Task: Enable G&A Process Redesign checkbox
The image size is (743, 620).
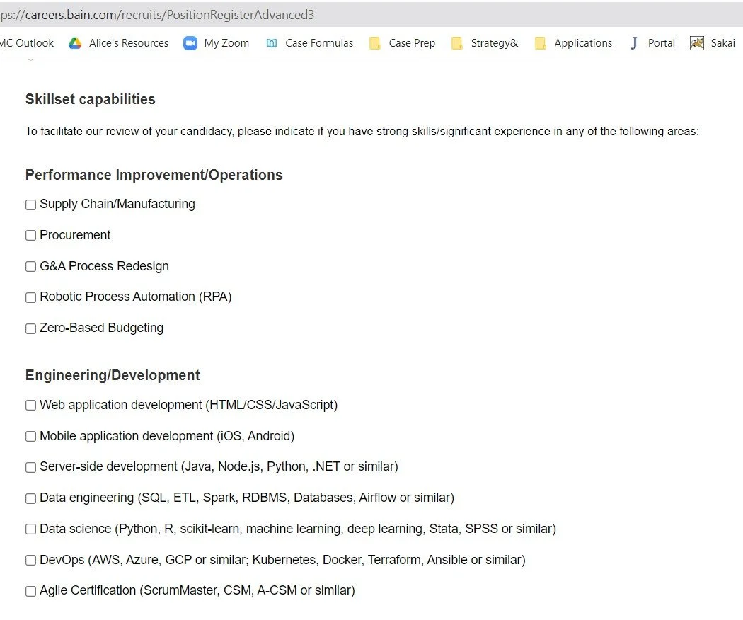Action: click(x=31, y=266)
